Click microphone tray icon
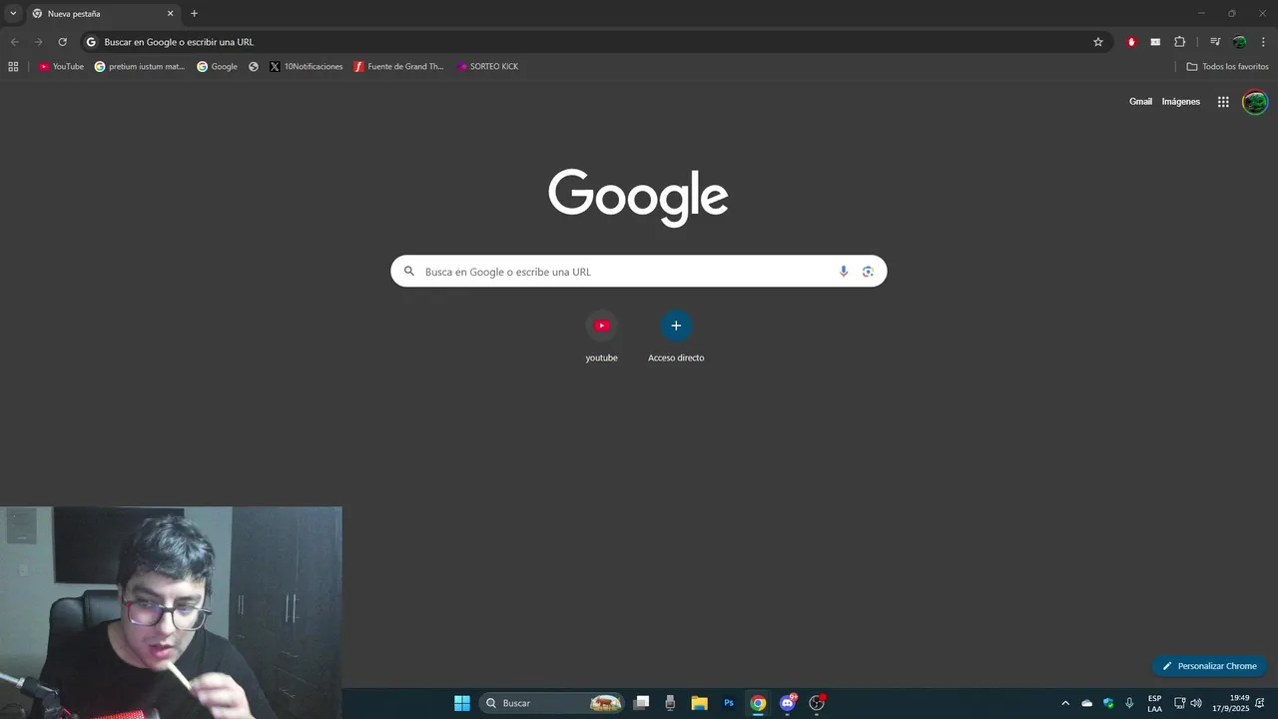Viewport: 1278px width, 719px height. point(1129,703)
